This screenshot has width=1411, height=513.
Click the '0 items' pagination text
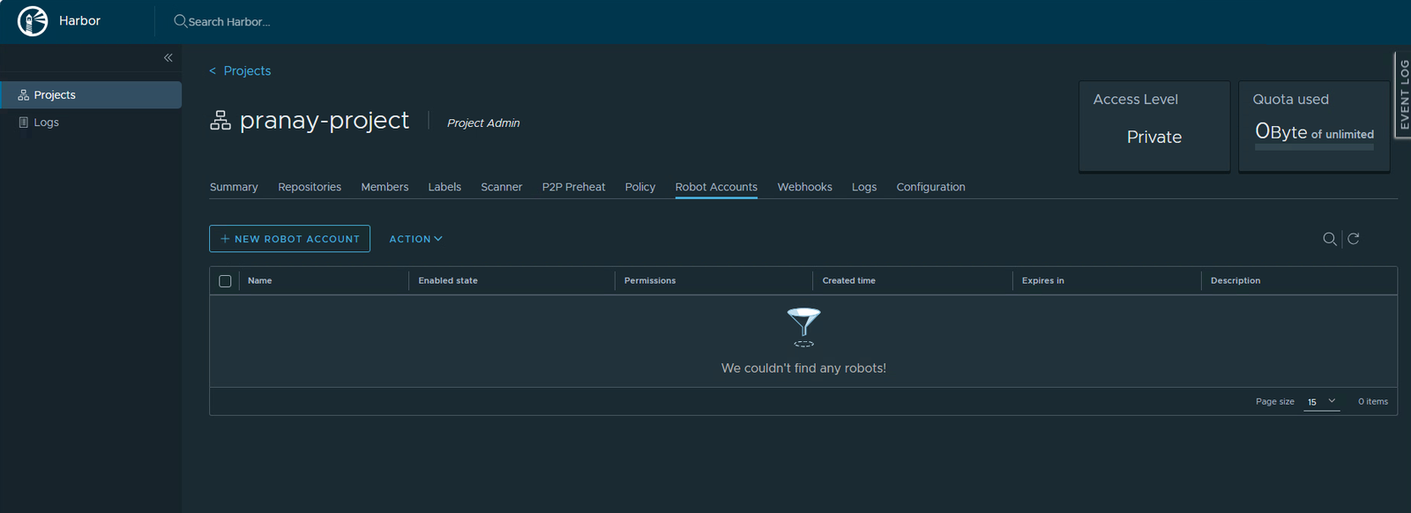point(1373,401)
